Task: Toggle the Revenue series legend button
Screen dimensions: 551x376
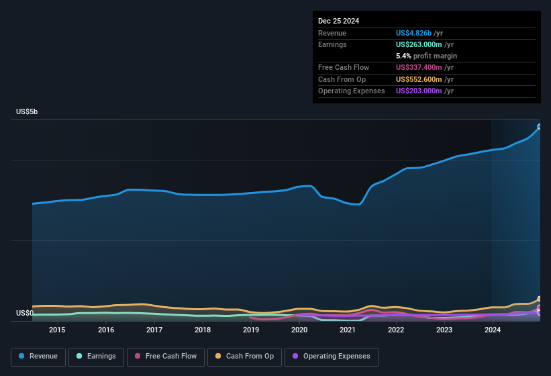Action: 38,357
